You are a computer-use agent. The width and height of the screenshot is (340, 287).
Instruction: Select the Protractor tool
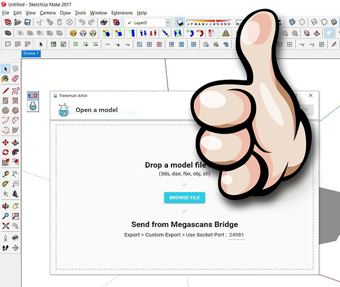pos(5,184)
